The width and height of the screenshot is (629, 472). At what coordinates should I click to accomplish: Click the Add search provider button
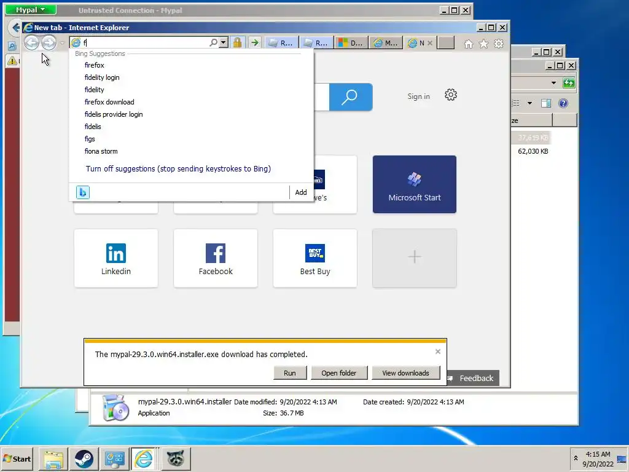pos(301,192)
